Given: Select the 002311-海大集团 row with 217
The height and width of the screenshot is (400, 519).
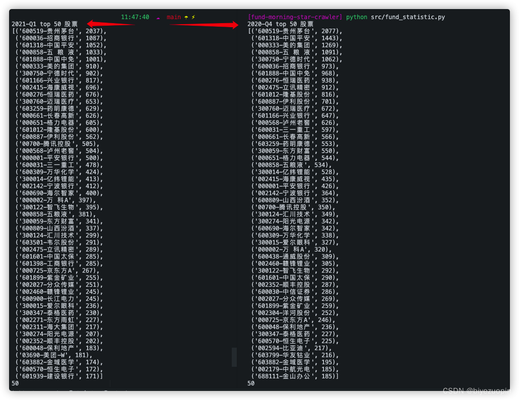Looking at the screenshot, I should (x=59, y=327).
